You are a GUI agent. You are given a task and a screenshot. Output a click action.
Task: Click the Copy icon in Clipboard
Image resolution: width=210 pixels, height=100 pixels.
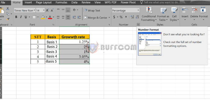click(x=8, y=14)
